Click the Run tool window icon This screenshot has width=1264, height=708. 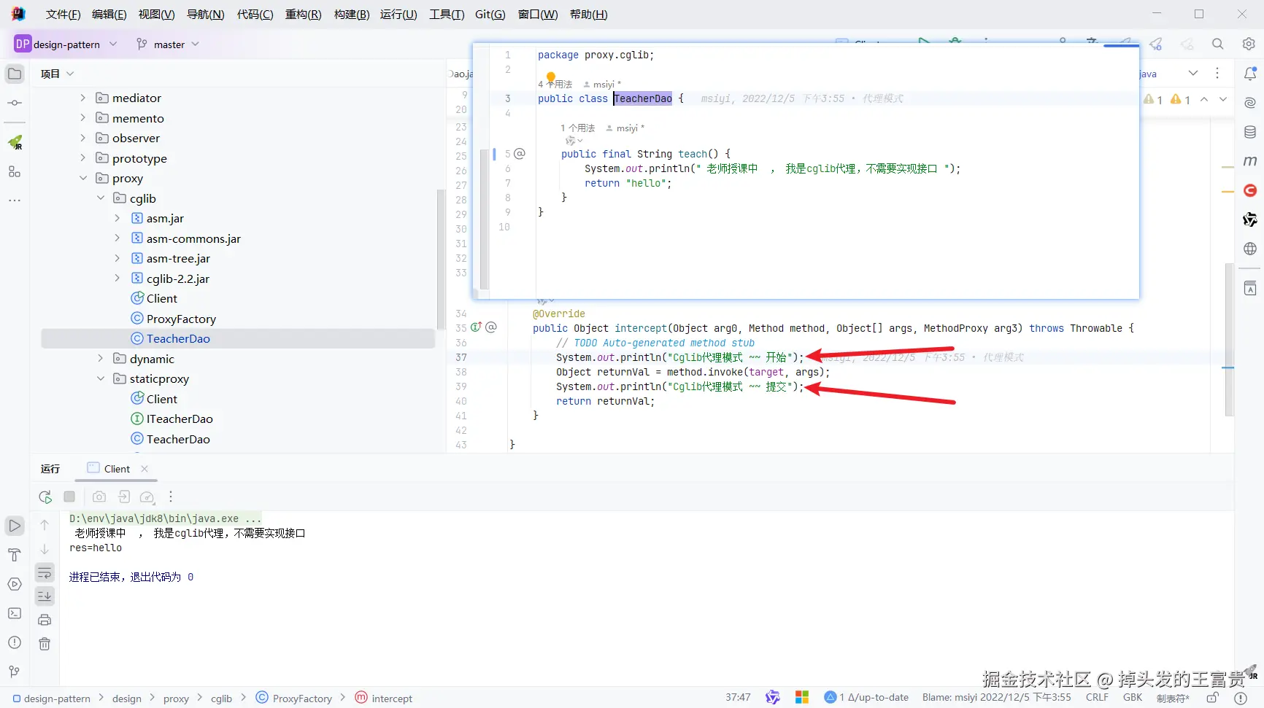coord(15,526)
